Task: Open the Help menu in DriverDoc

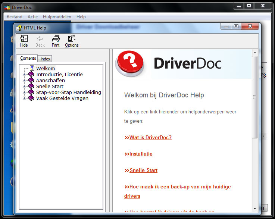Action: point(81,17)
